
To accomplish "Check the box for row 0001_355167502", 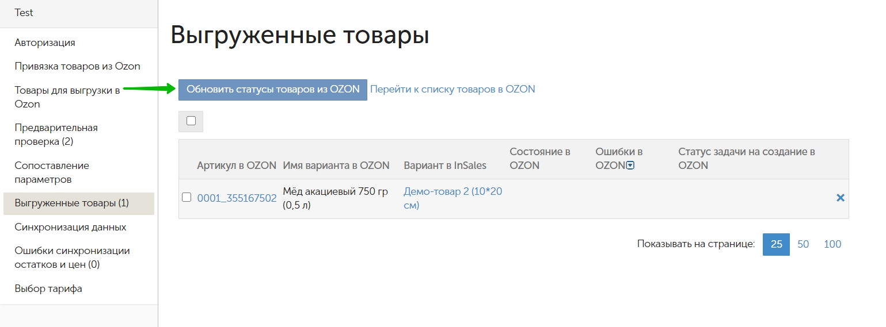I will (187, 197).
